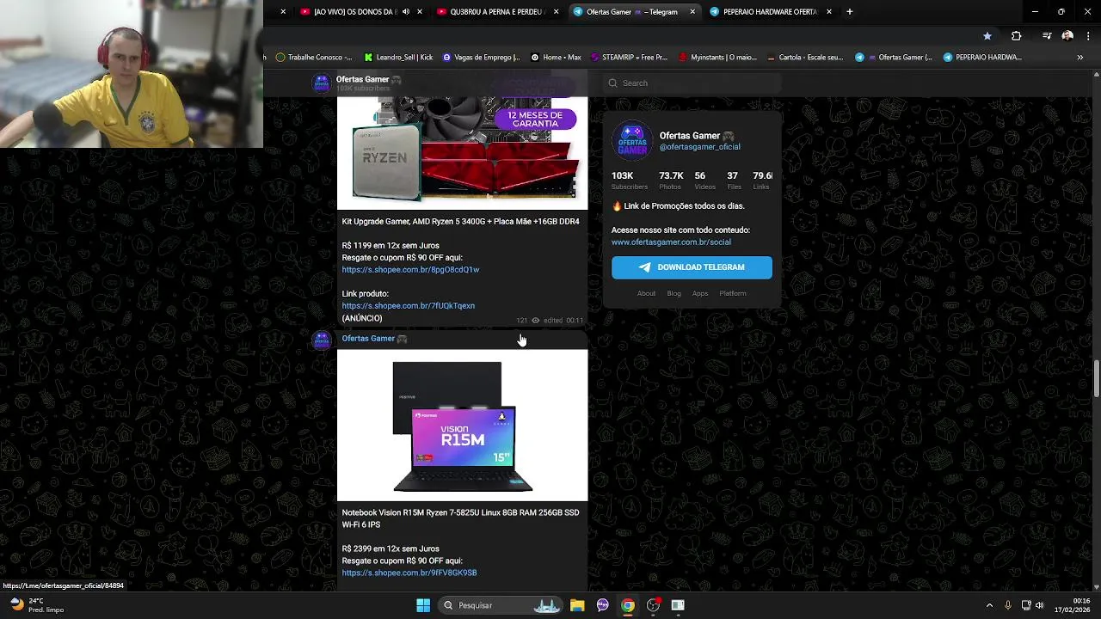Open Trabalhe Conosco bookmark
The height and width of the screenshot is (619, 1101).
point(314,58)
